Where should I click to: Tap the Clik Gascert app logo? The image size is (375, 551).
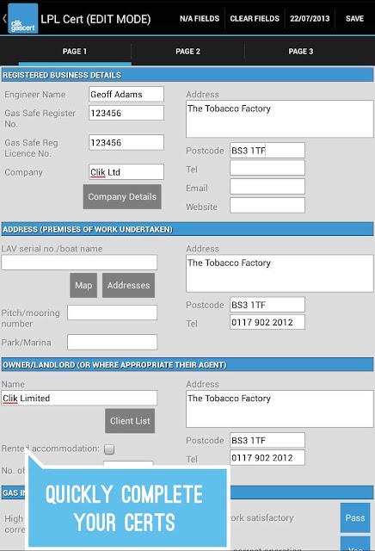pos(23,19)
